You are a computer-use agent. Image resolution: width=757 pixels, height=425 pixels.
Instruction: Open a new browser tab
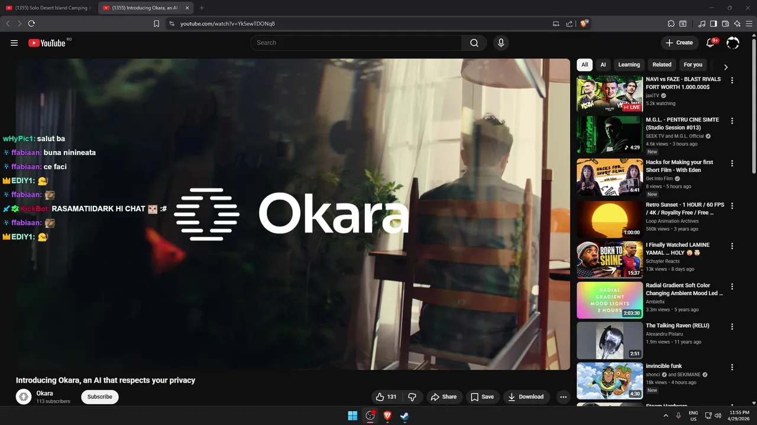[202, 8]
